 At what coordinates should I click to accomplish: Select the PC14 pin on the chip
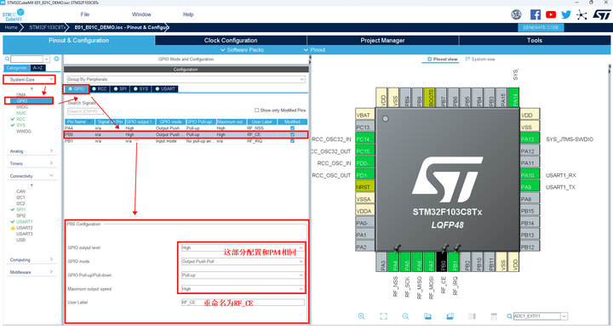click(365, 139)
